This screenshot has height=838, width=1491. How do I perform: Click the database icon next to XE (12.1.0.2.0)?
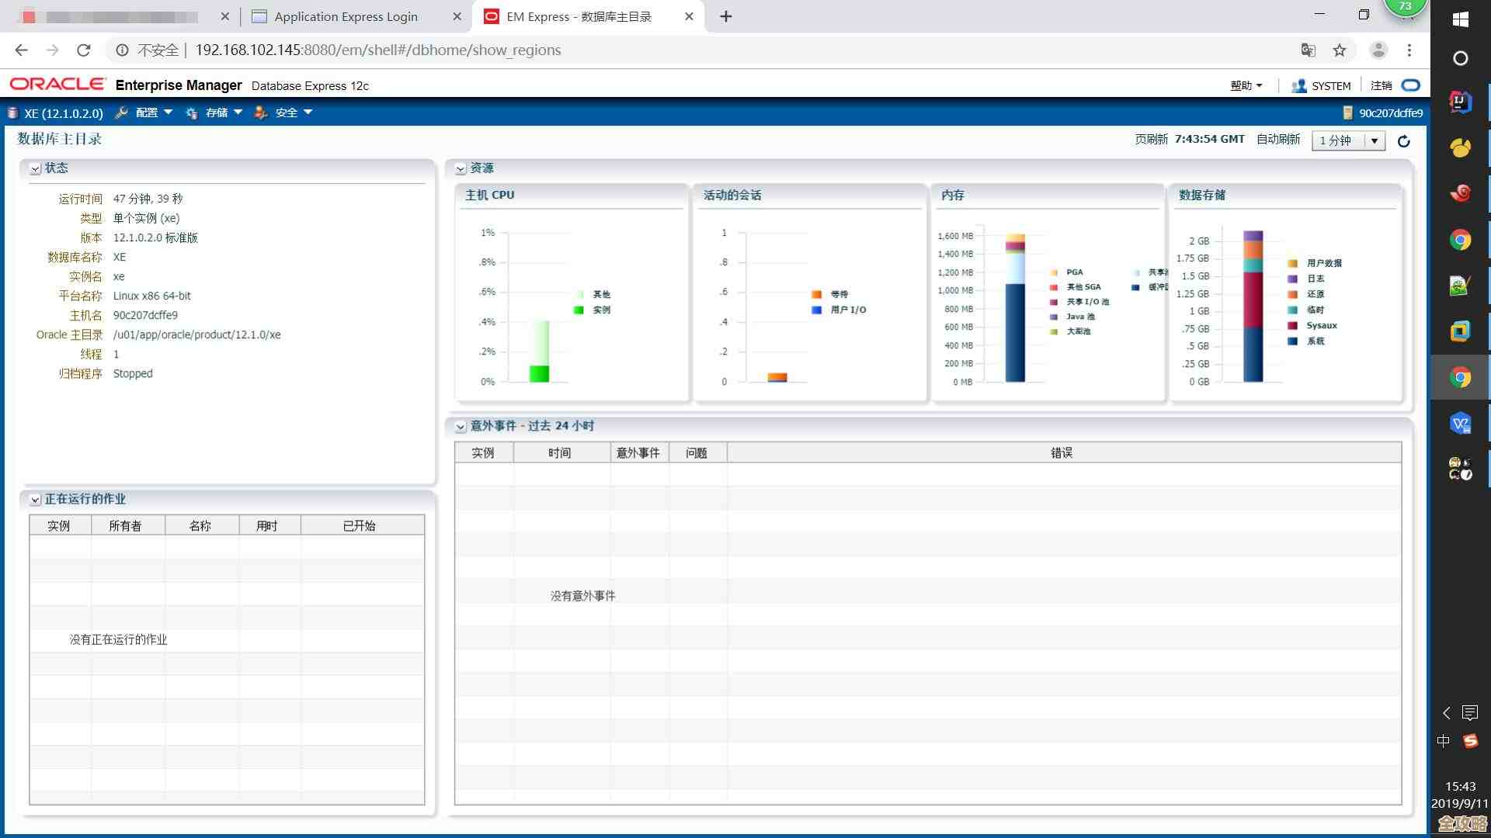12,113
